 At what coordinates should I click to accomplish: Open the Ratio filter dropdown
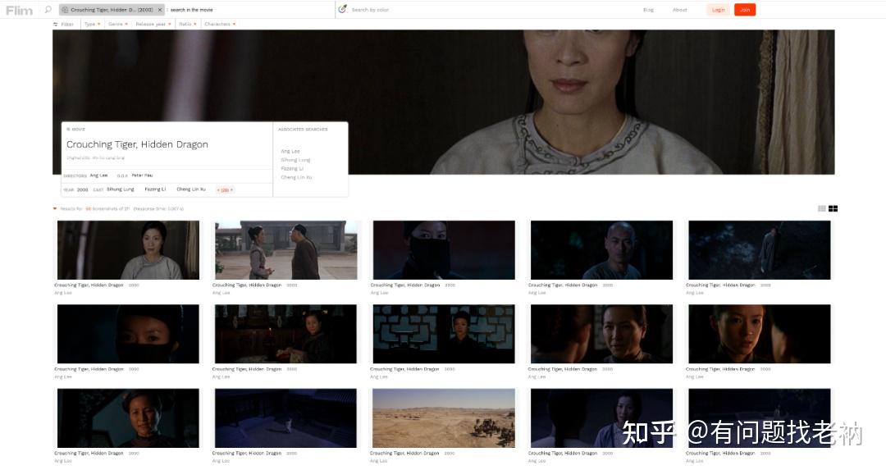point(188,25)
